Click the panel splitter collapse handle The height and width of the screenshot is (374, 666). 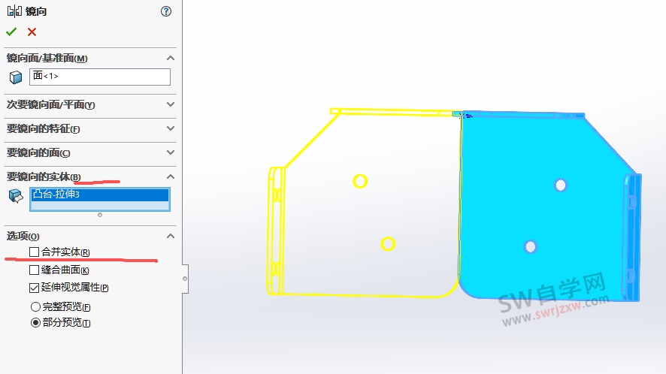(x=185, y=279)
